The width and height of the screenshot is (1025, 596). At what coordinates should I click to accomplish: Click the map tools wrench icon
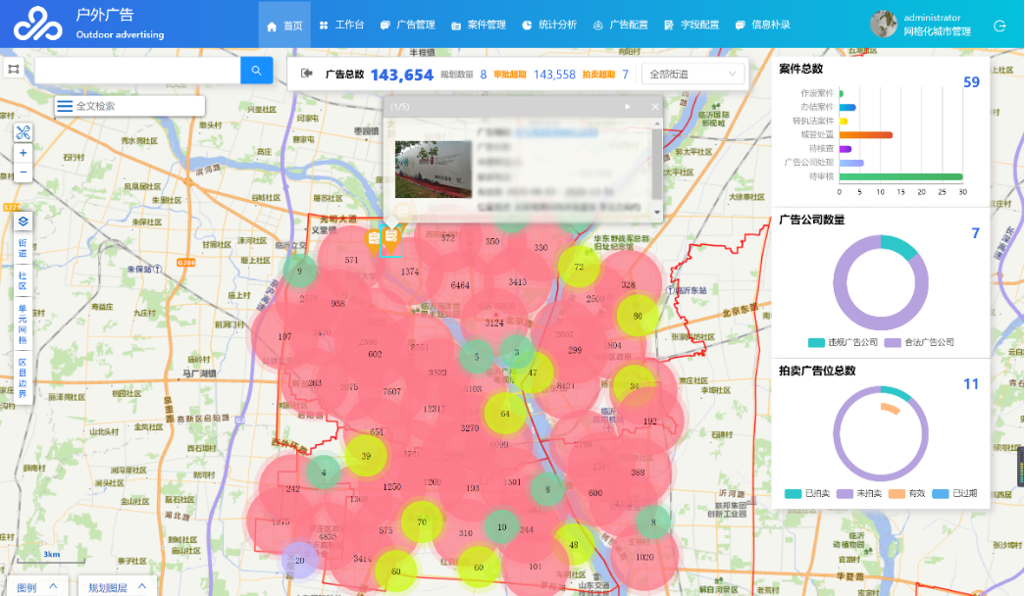(24, 132)
